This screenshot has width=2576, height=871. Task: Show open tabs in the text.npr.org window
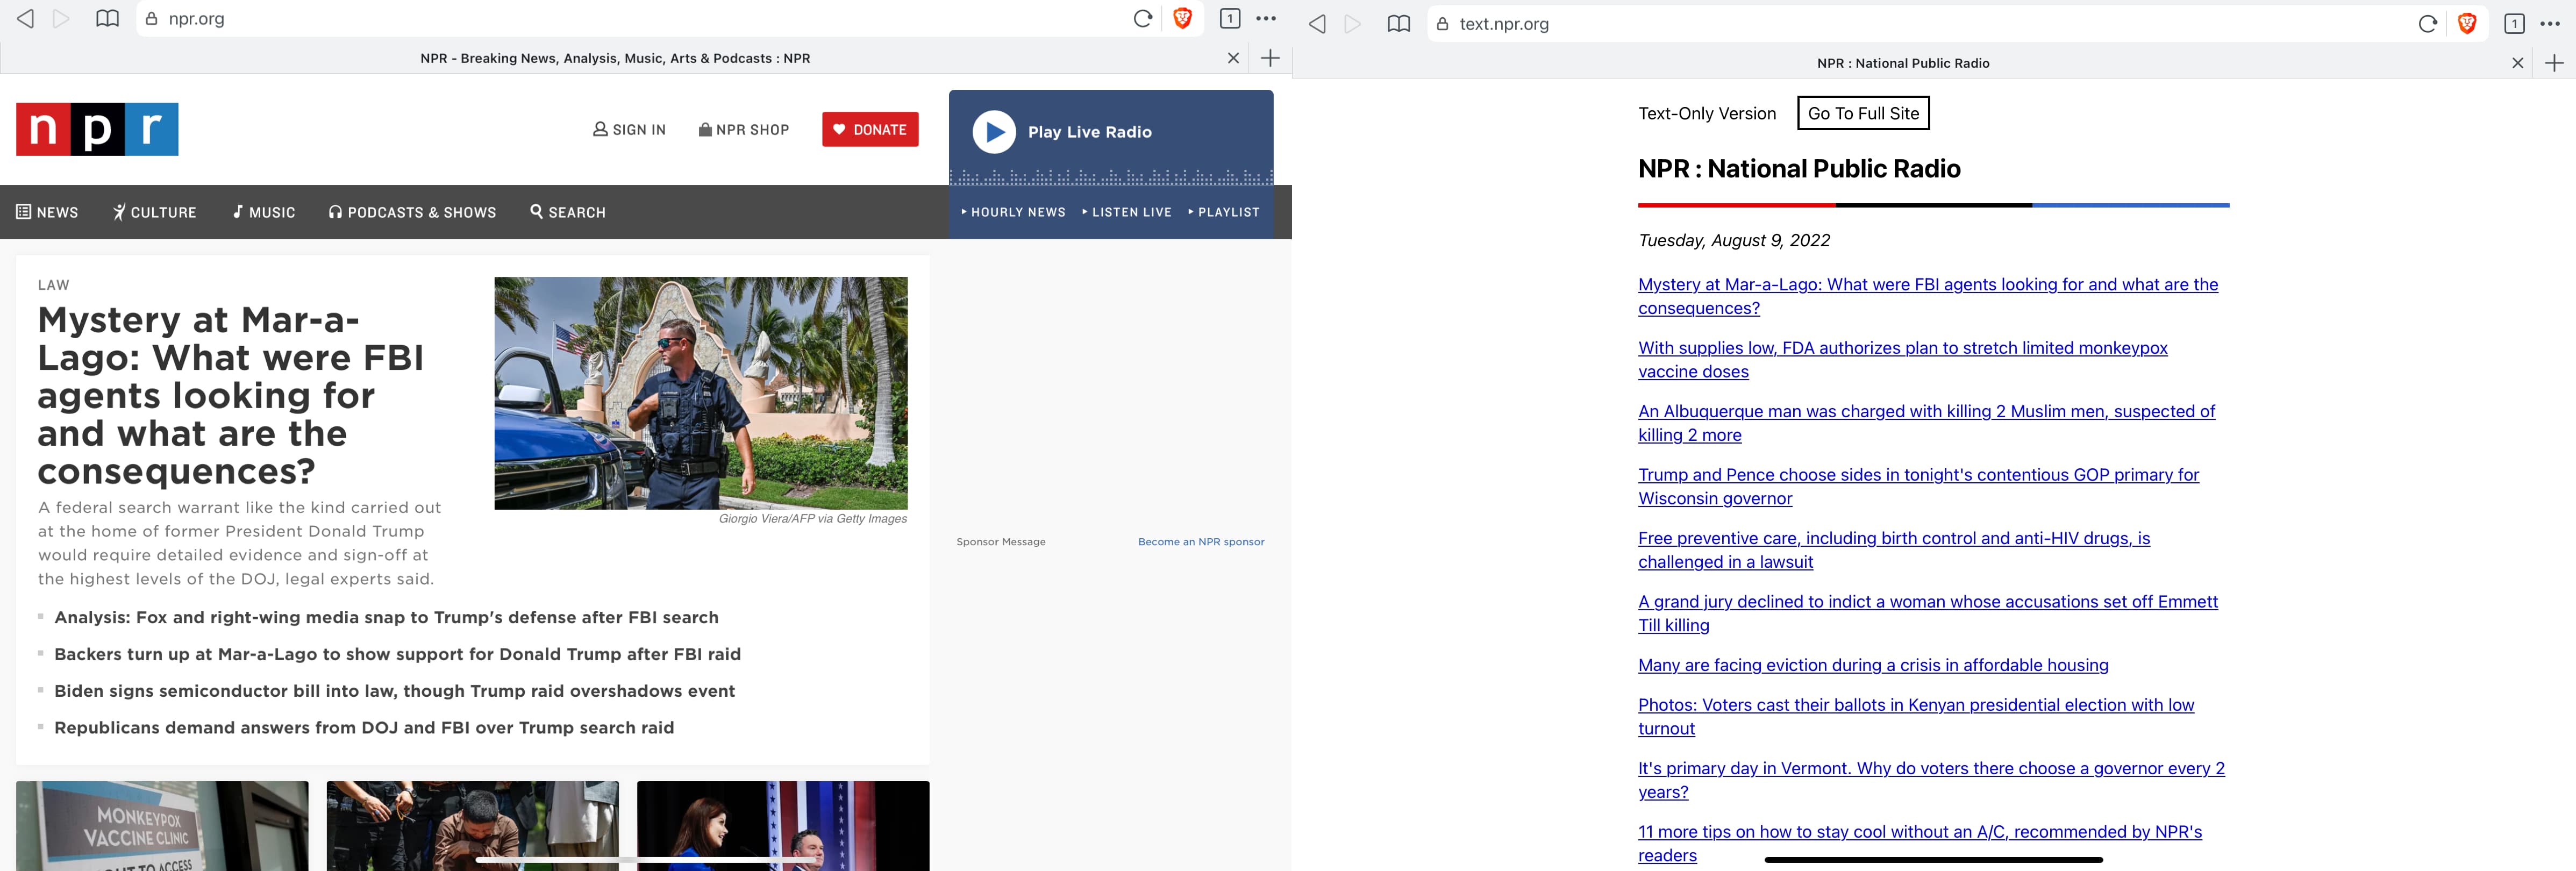click(x=2514, y=24)
